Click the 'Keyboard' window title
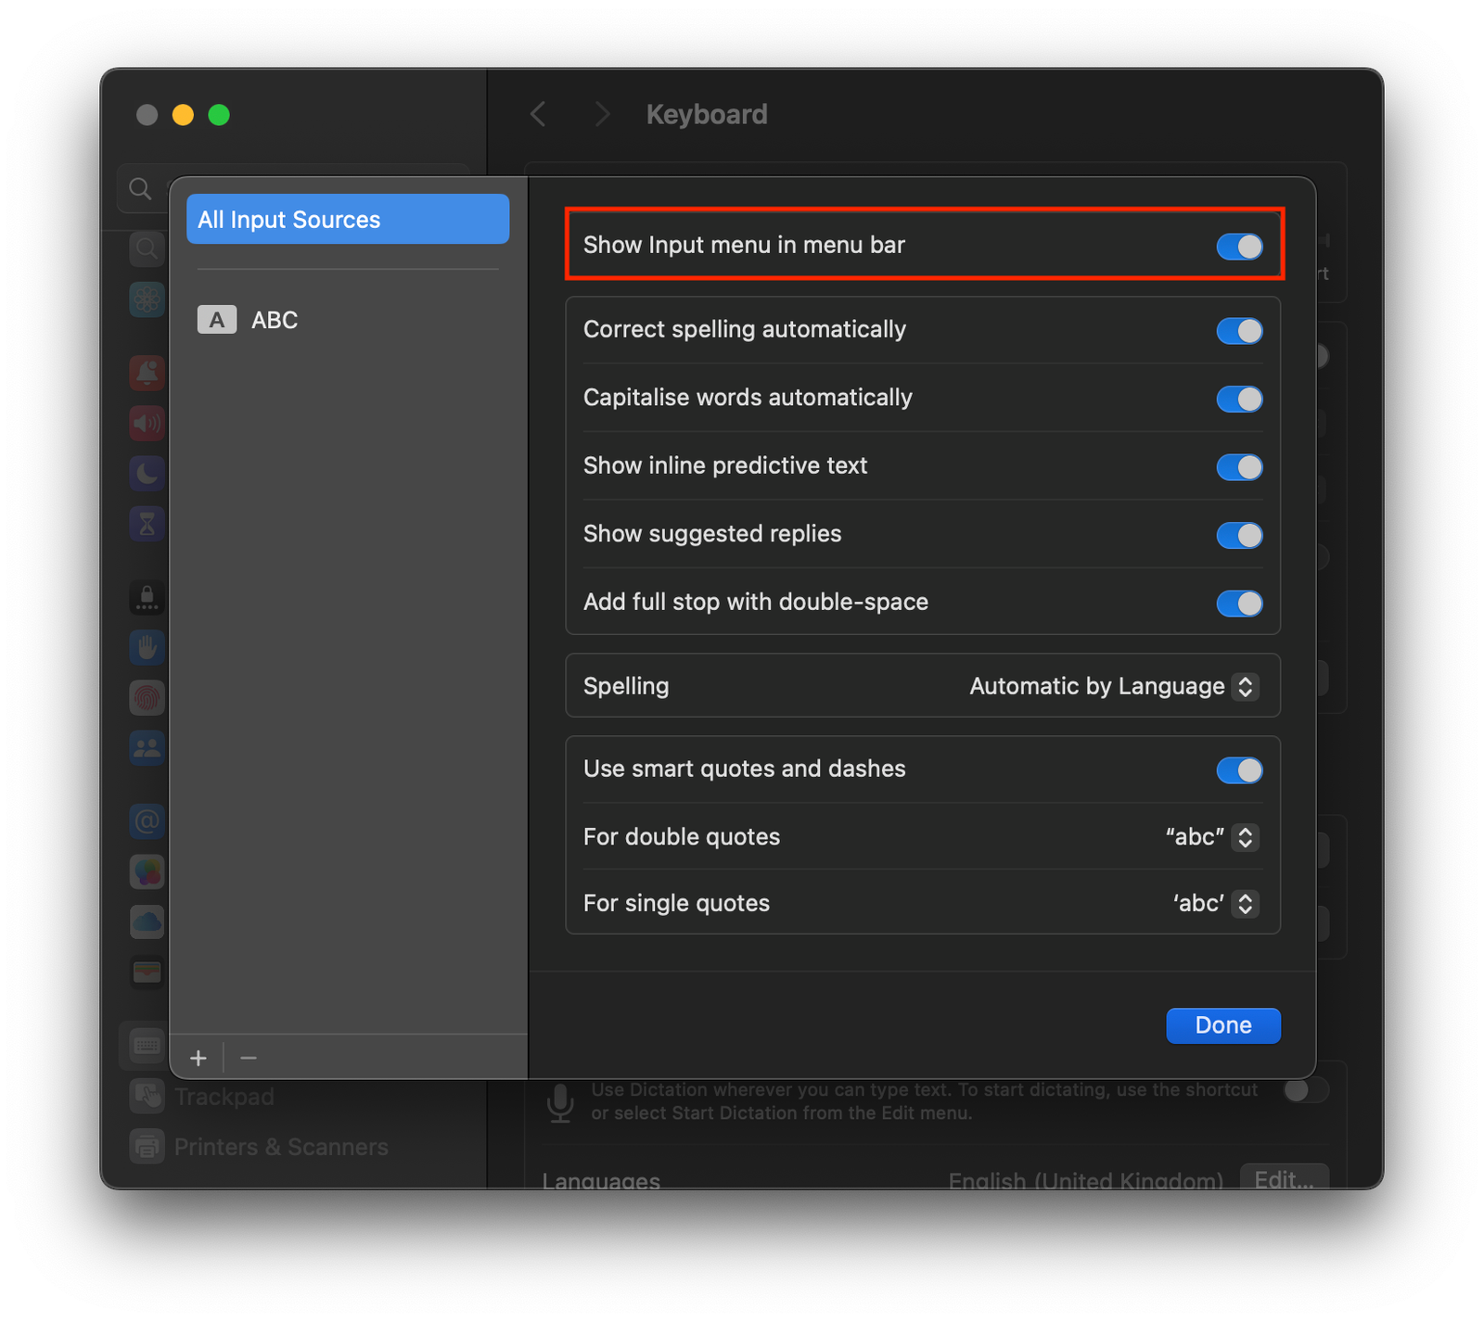Viewport: 1484px width, 1322px height. click(707, 114)
